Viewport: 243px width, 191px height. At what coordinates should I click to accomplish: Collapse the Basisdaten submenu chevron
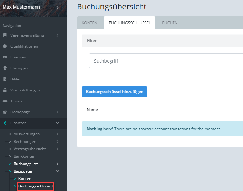tap(58, 171)
